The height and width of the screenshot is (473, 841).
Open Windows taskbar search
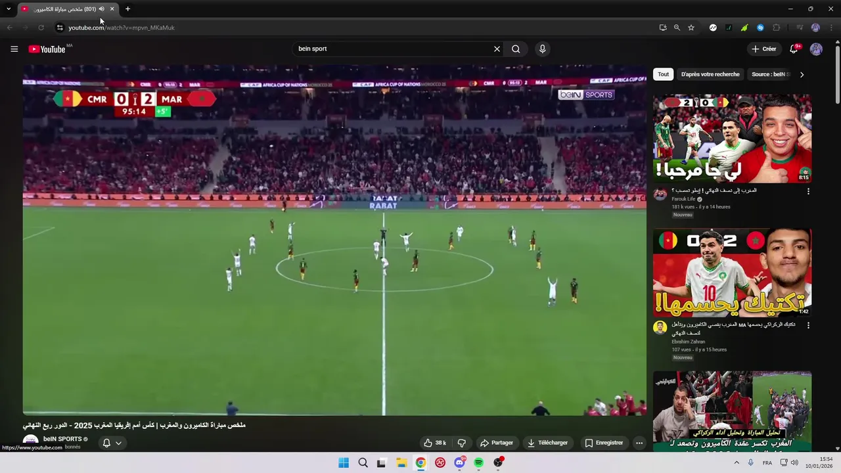pyautogui.click(x=363, y=462)
